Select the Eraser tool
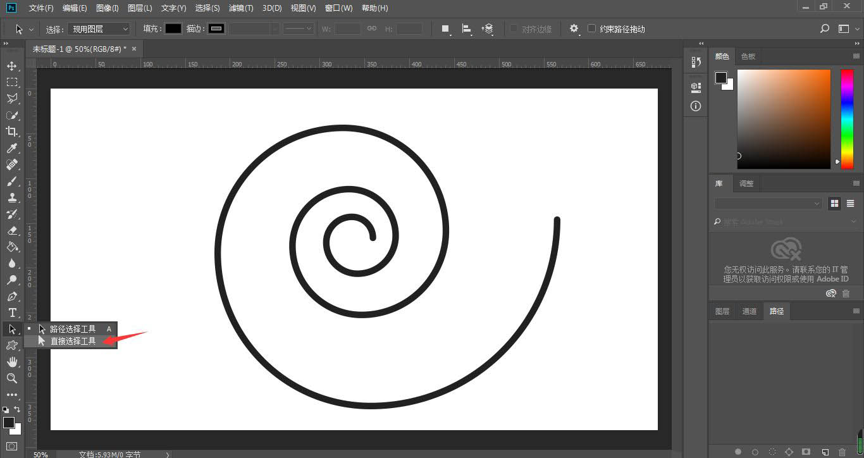Viewport: 864px width, 458px height. (12, 230)
